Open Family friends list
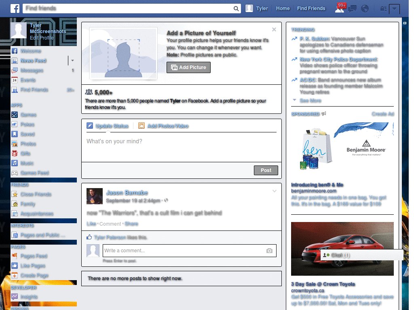Screen dimensions: 414x310 pos(28,204)
